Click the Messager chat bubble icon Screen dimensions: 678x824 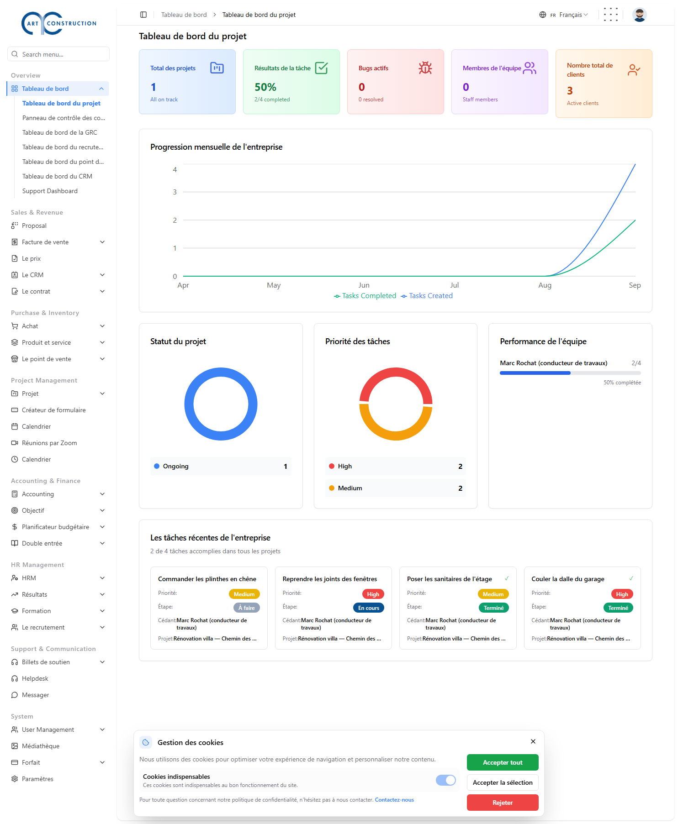coord(15,695)
